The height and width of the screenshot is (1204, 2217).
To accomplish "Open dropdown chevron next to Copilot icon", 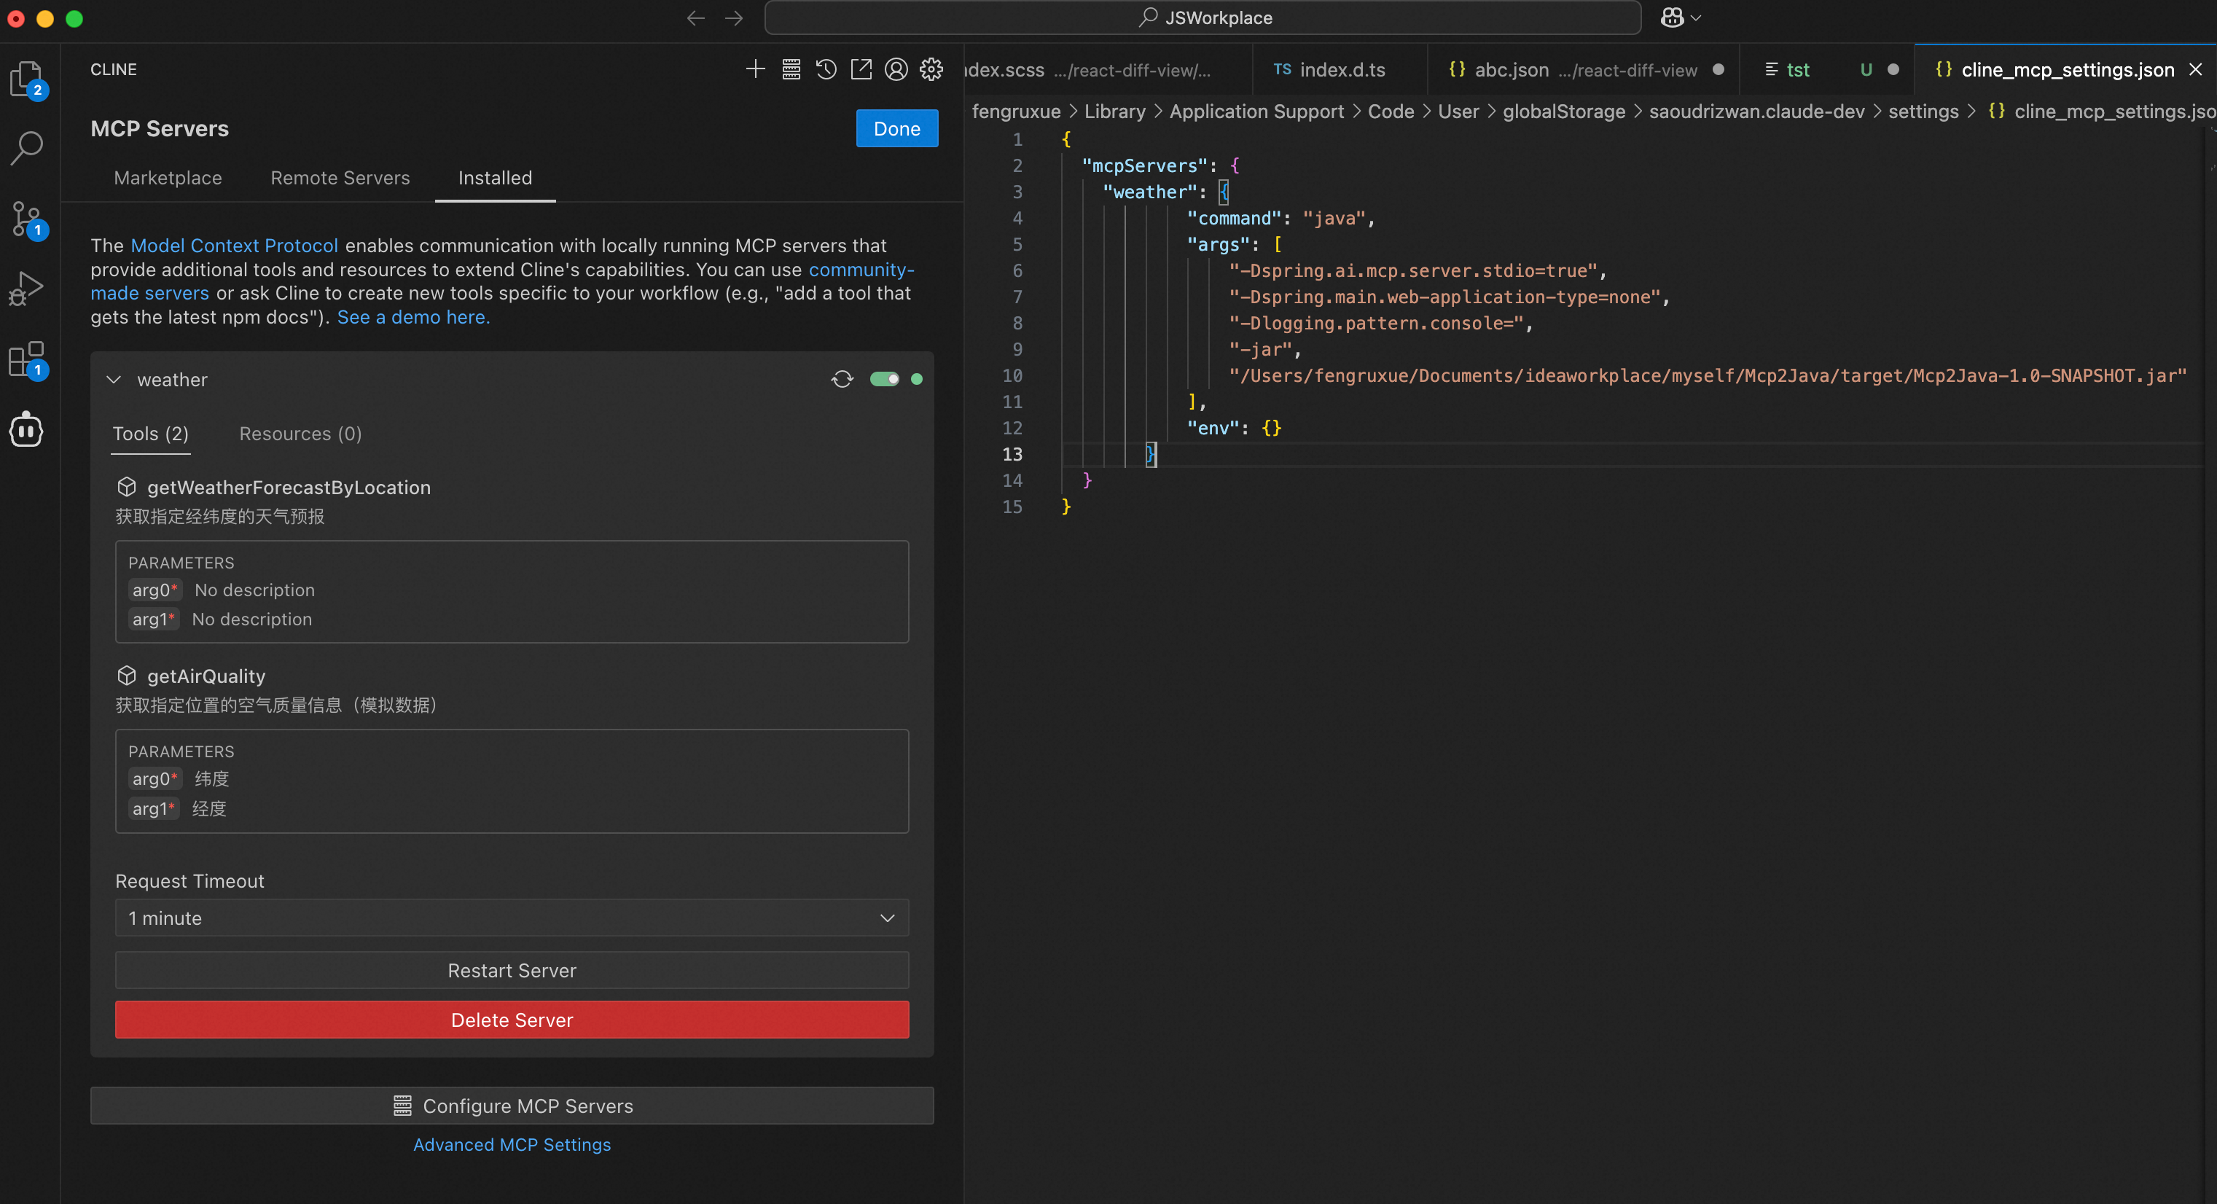I will tap(1695, 18).
